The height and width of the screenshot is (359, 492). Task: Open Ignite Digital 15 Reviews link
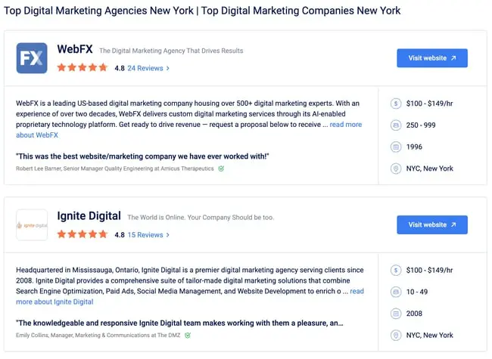(x=148, y=235)
